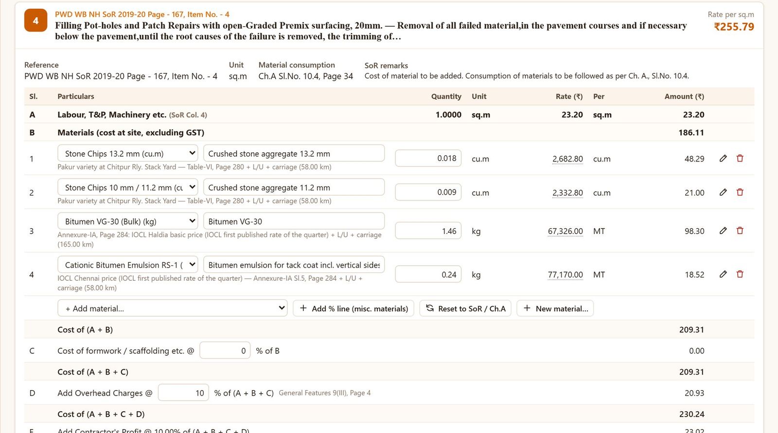Click the 0.009 quantity field
778x433 pixels.
[428, 192]
